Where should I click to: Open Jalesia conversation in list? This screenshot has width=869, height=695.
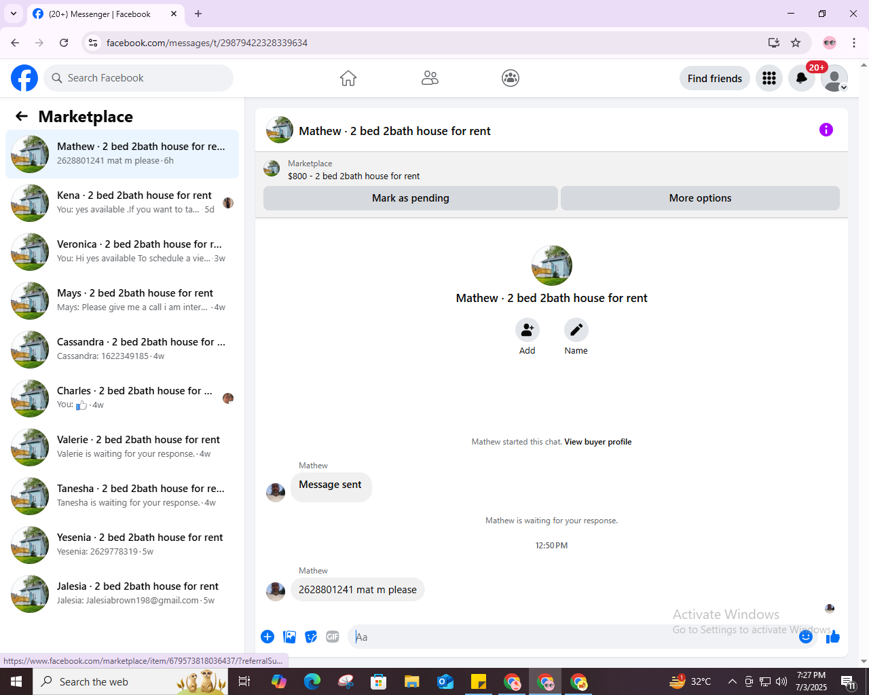(122, 594)
